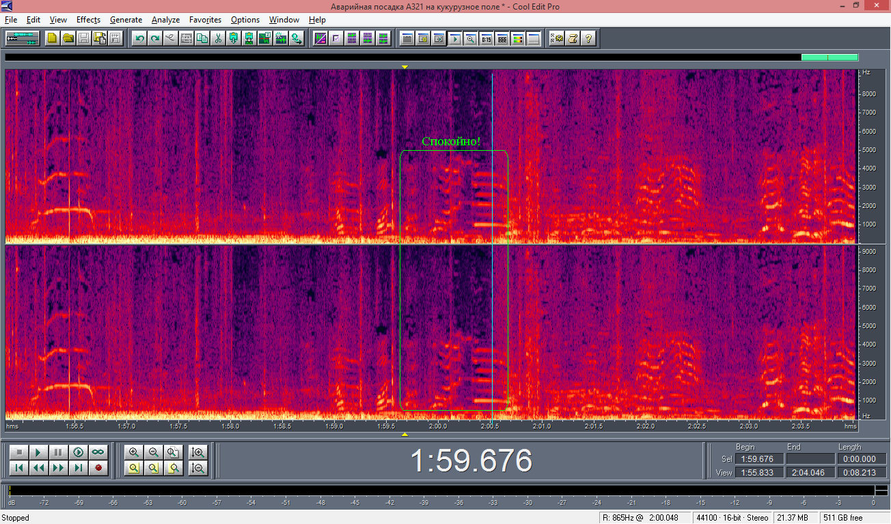
Task: Click the green display range bar
Action: (829, 57)
